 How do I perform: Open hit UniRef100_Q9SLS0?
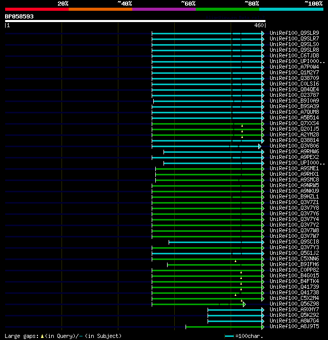pos(294,44)
